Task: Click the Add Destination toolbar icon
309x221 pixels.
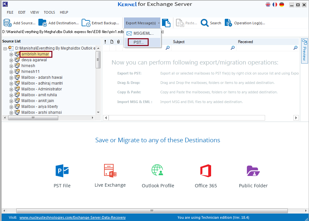Action: coord(43,23)
